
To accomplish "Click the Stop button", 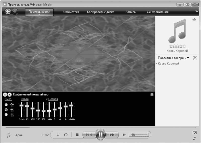I will 77,135.
